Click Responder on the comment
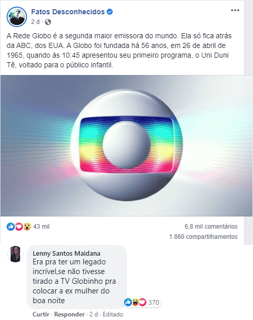Screen dimensions: 253x320 pos(69,314)
